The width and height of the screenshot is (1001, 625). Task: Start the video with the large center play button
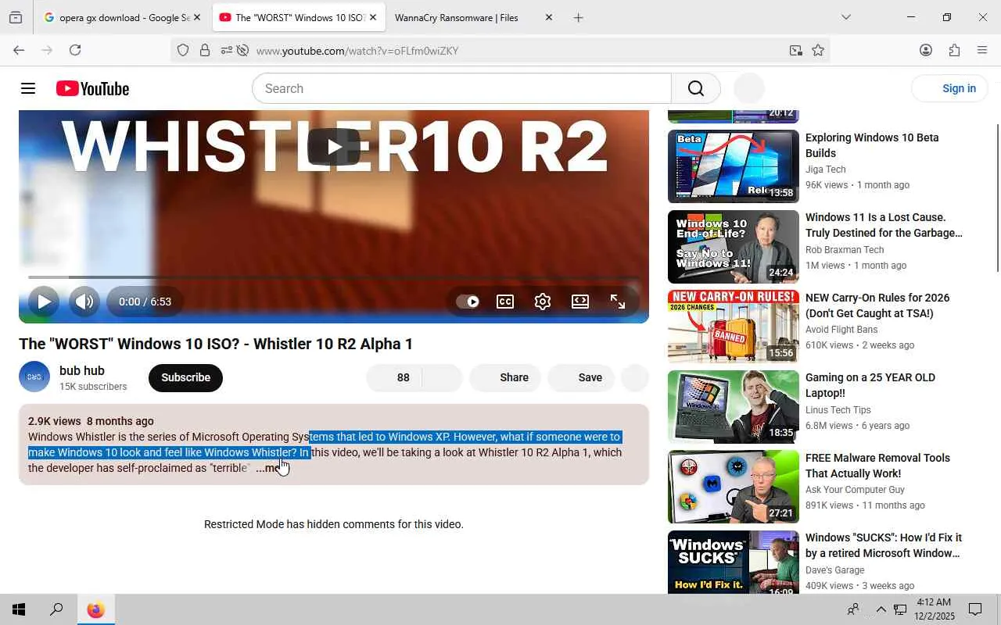tap(334, 147)
